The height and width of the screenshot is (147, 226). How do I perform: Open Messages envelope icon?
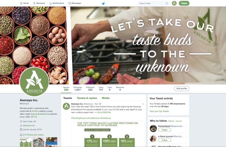(70, 3)
